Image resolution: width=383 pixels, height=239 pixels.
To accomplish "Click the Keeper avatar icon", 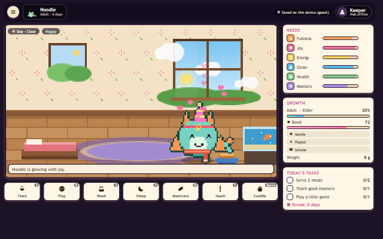I will click(x=342, y=12).
